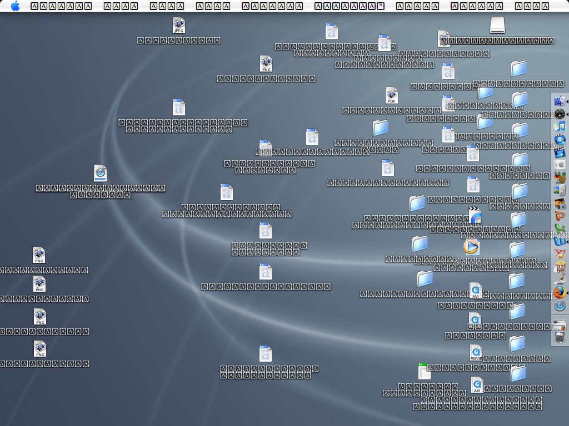
Task: Select the green spreadsheet file icon
Action: pyautogui.click(x=424, y=371)
